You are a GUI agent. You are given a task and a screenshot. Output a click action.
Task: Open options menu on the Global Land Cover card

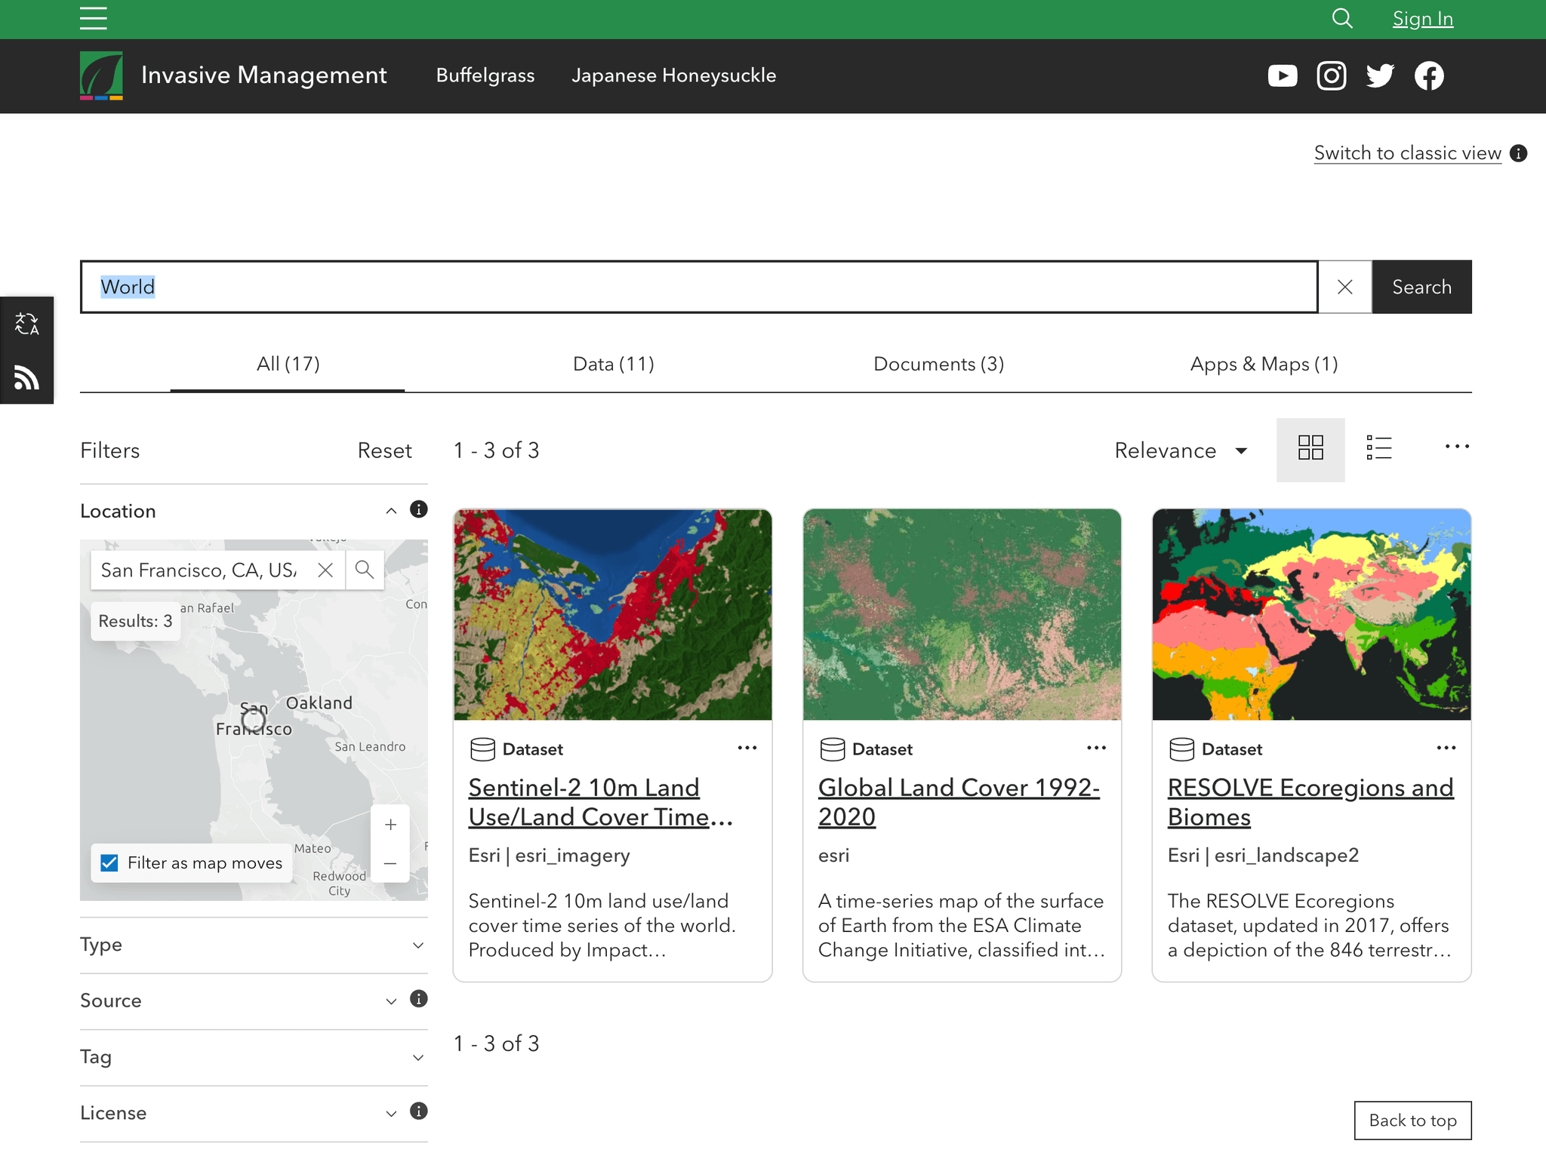tap(1096, 748)
